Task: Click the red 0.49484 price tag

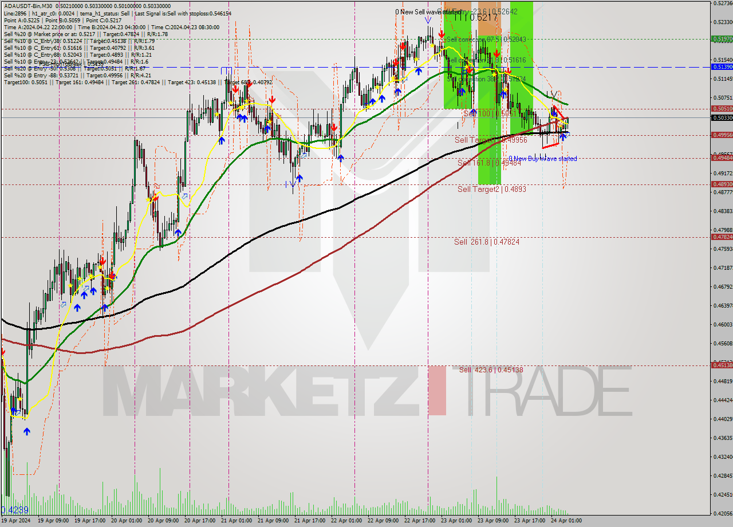Action: point(722,158)
